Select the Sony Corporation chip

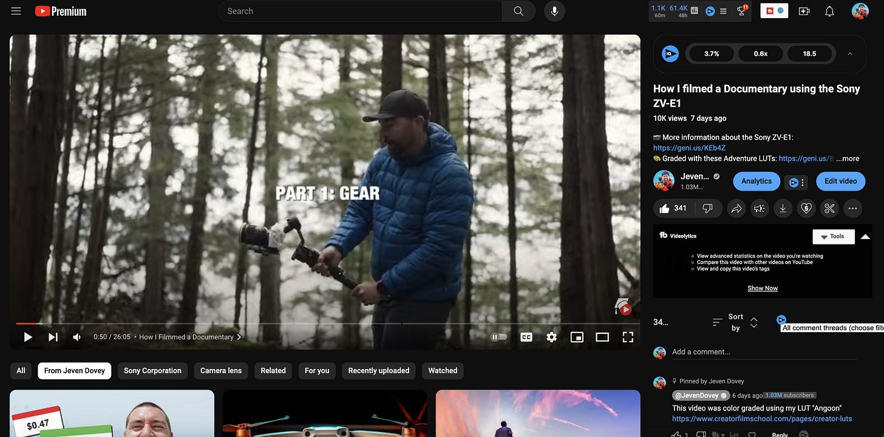point(152,371)
